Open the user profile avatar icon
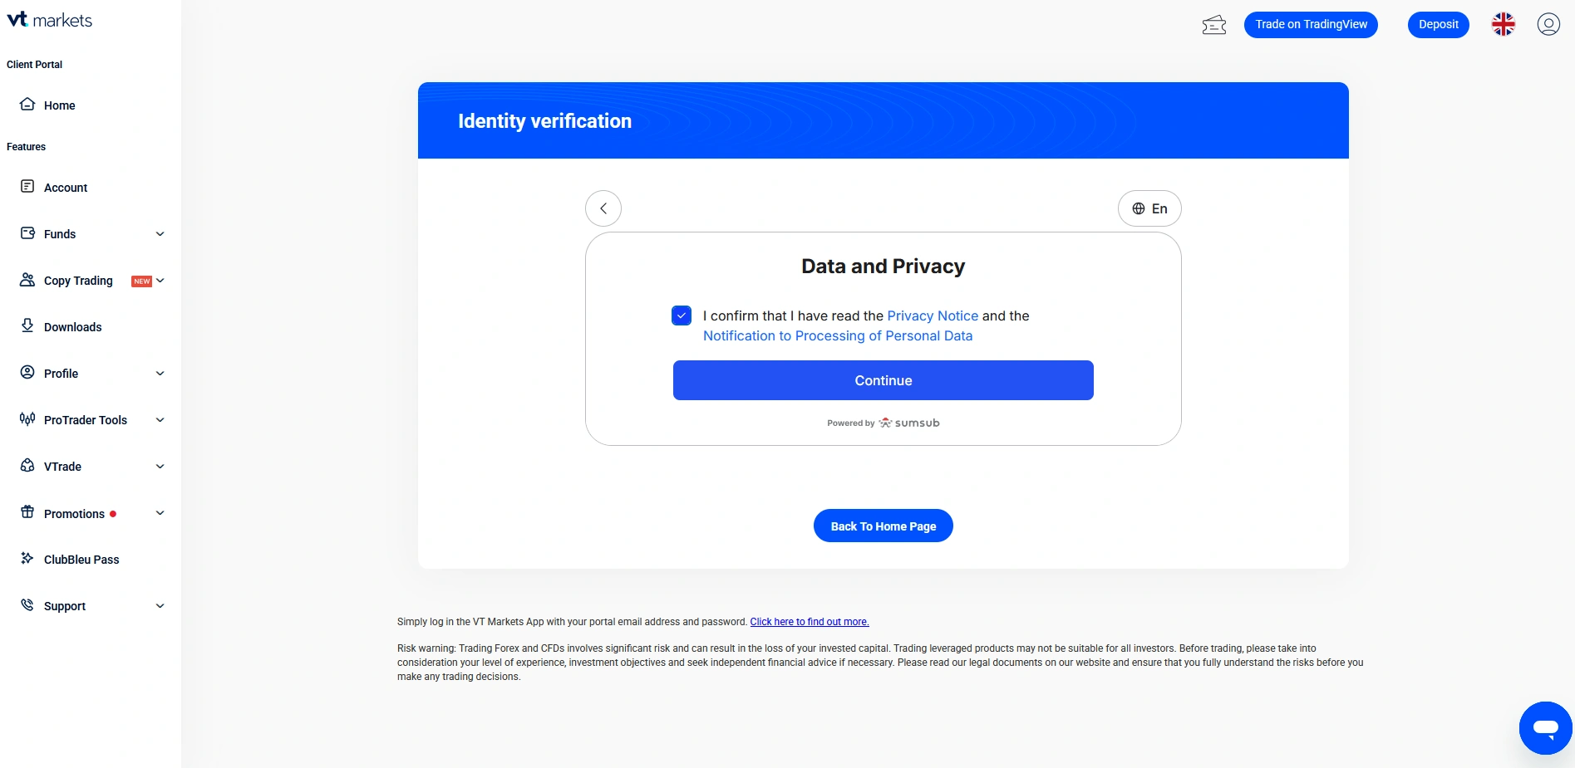The width and height of the screenshot is (1575, 768). pyautogui.click(x=1548, y=24)
